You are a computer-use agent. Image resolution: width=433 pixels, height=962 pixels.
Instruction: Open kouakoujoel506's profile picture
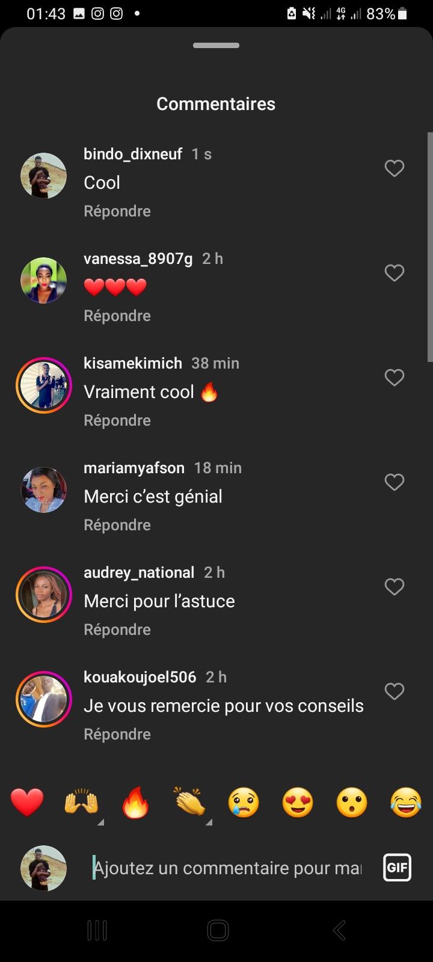pyautogui.click(x=44, y=699)
